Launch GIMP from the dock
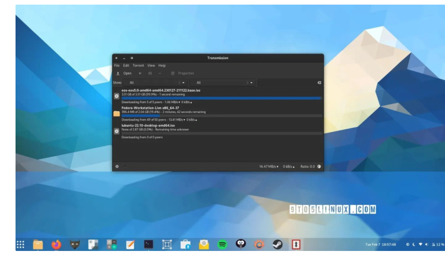Image resolution: width=445 pixels, height=256 pixels. pyautogui.click(x=75, y=244)
